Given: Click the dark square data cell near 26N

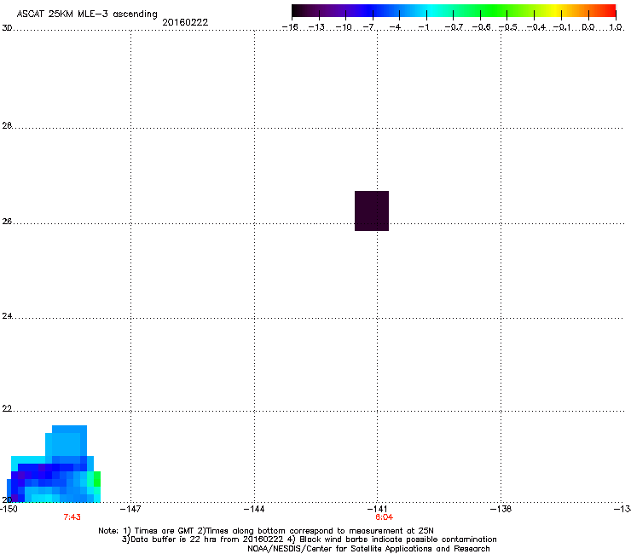Looking at the screenshot, I should [372, 211].
